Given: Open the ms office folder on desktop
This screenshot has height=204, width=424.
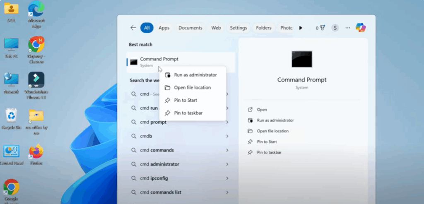Looking at the screenshot, I should 36,122.
